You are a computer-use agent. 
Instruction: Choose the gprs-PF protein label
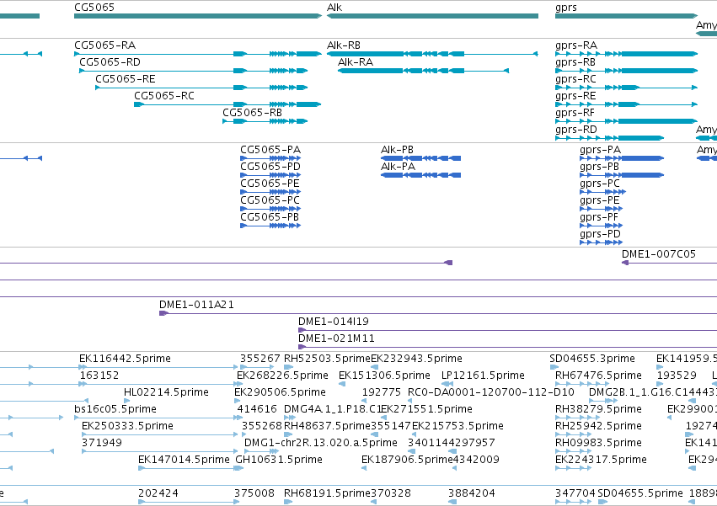pos(599,217)
